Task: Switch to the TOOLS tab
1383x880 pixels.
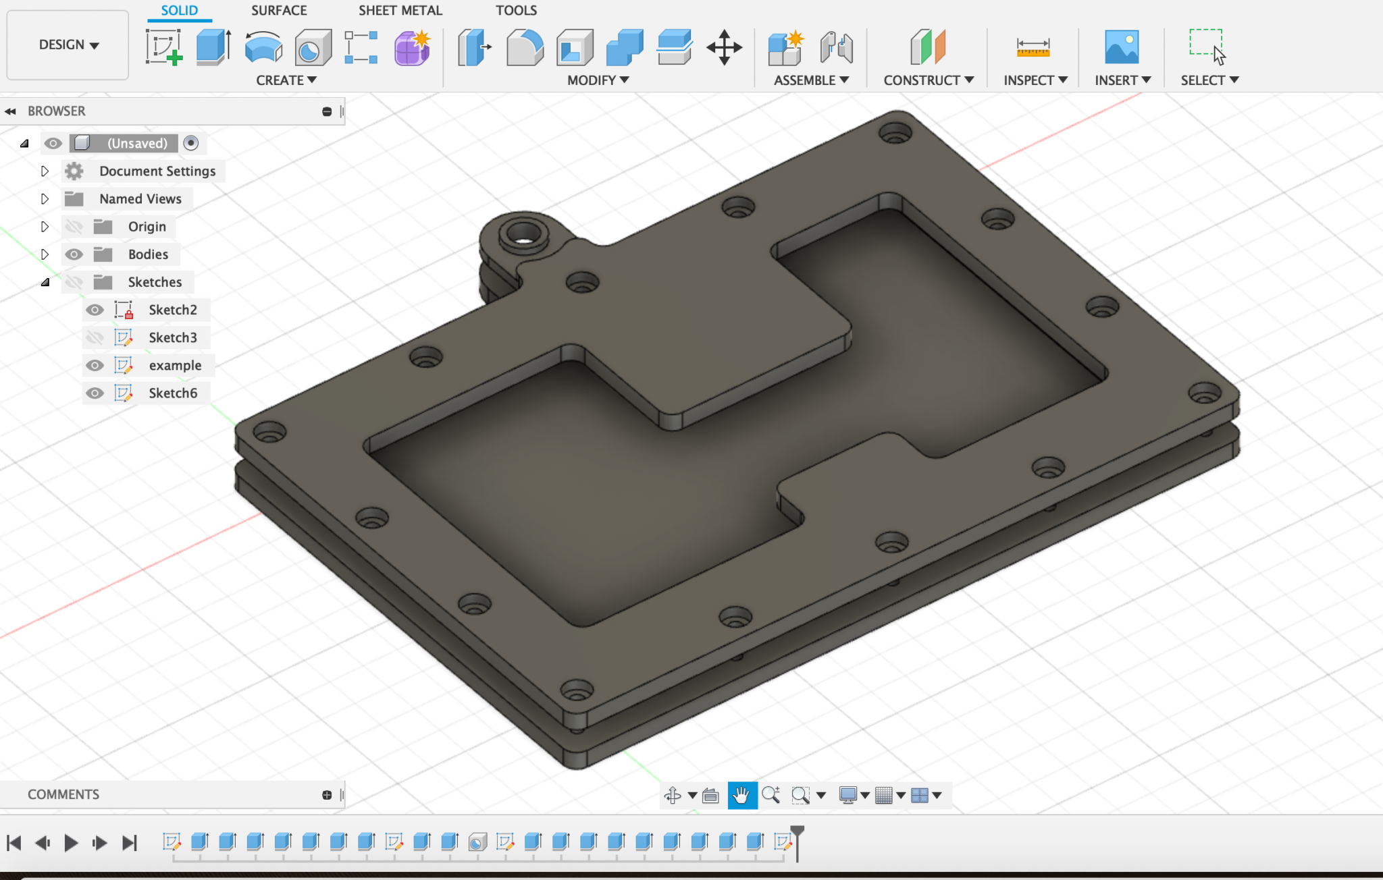Action: [x=517, y=10]
